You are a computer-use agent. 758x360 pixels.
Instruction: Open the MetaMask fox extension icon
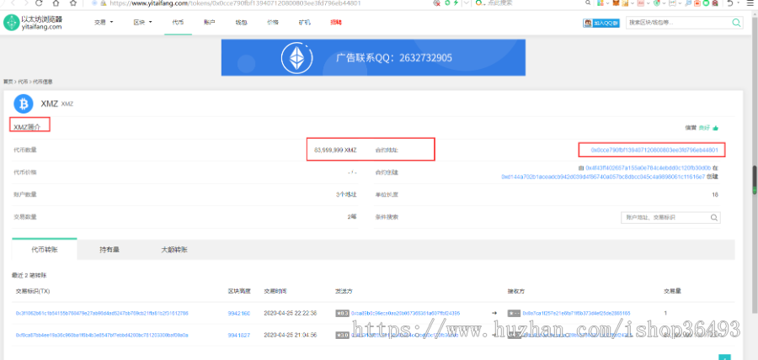click(616, 3)
